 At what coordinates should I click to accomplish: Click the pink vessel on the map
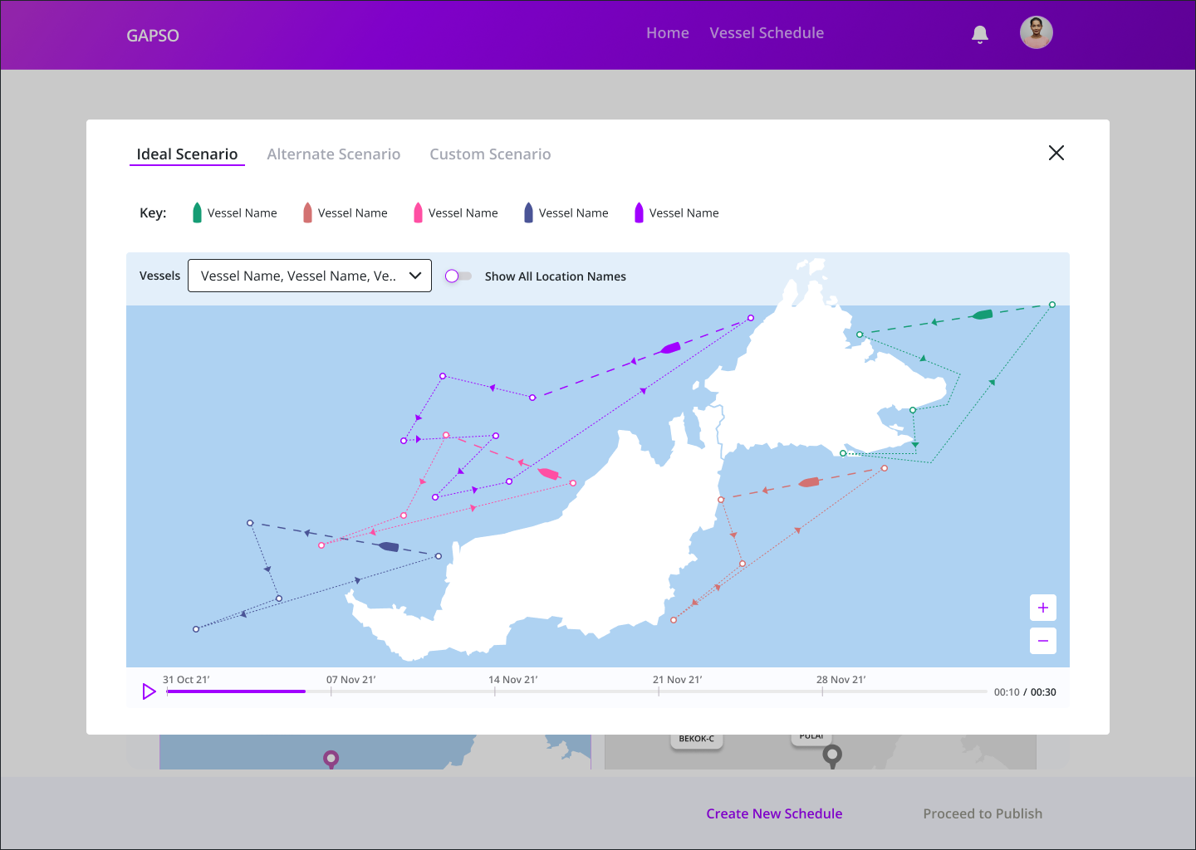coord(548,473)
